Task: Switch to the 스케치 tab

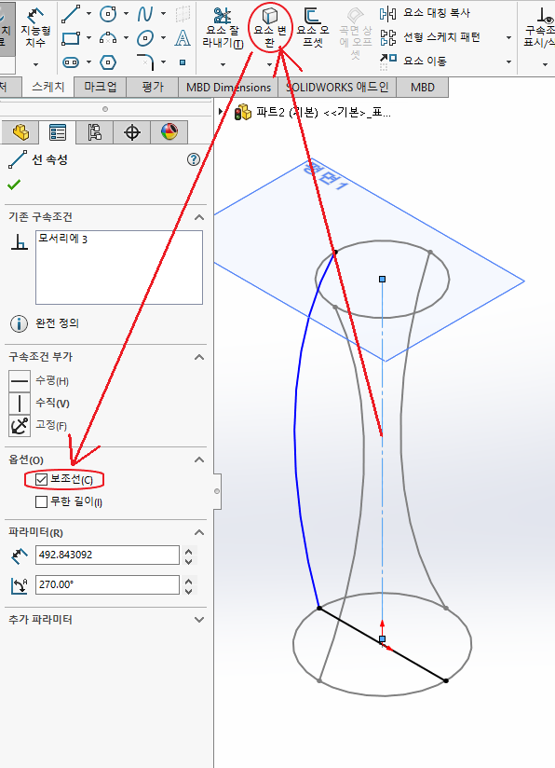Action: coord(48,87)
